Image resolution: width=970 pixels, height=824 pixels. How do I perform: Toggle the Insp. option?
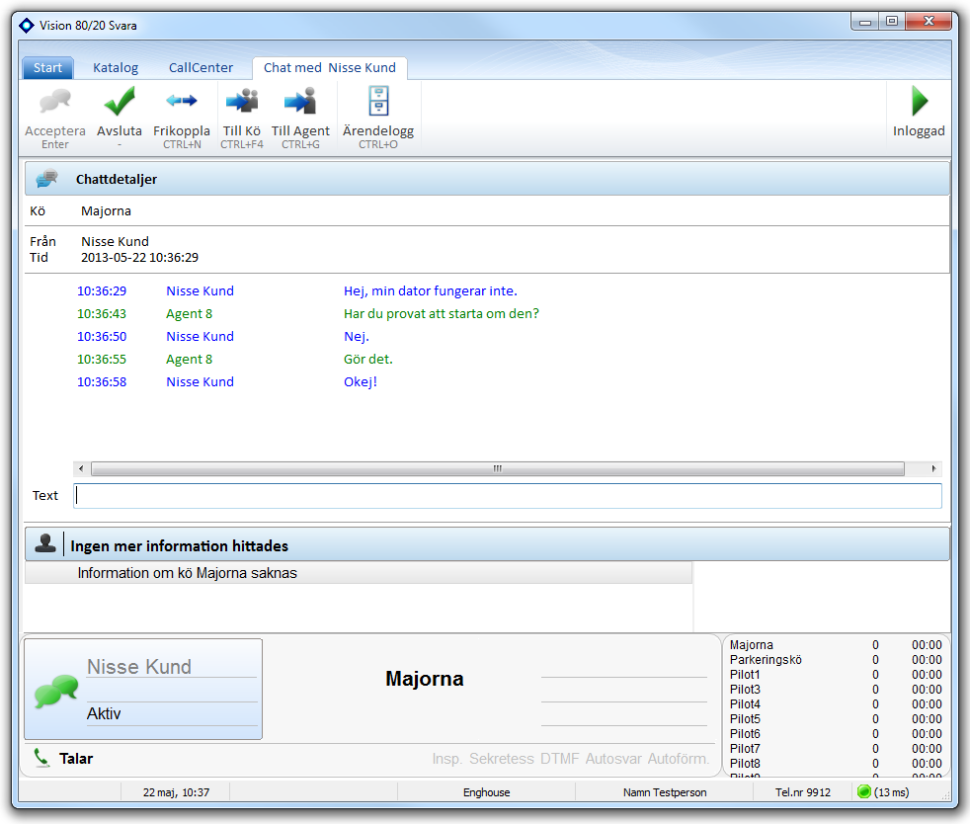pos(447,759)
